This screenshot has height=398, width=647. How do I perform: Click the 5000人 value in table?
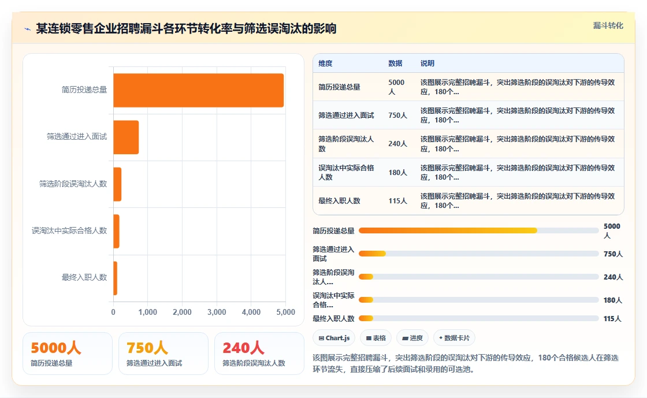[396, 87]
